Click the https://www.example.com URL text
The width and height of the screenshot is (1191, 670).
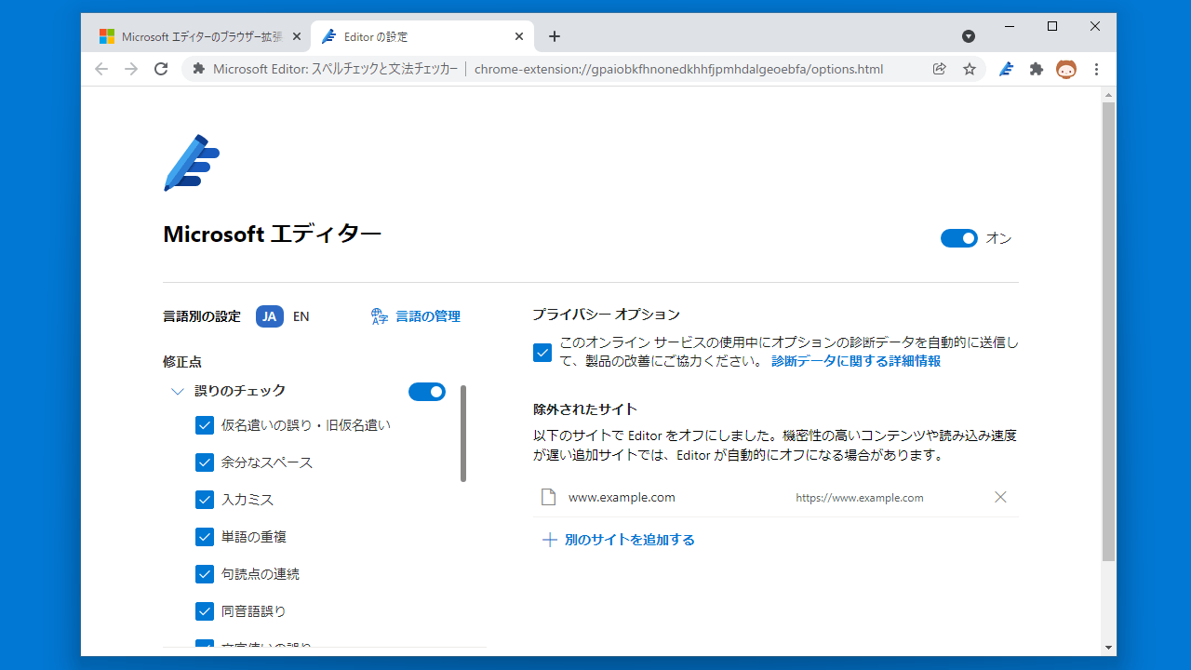point(860,498)
